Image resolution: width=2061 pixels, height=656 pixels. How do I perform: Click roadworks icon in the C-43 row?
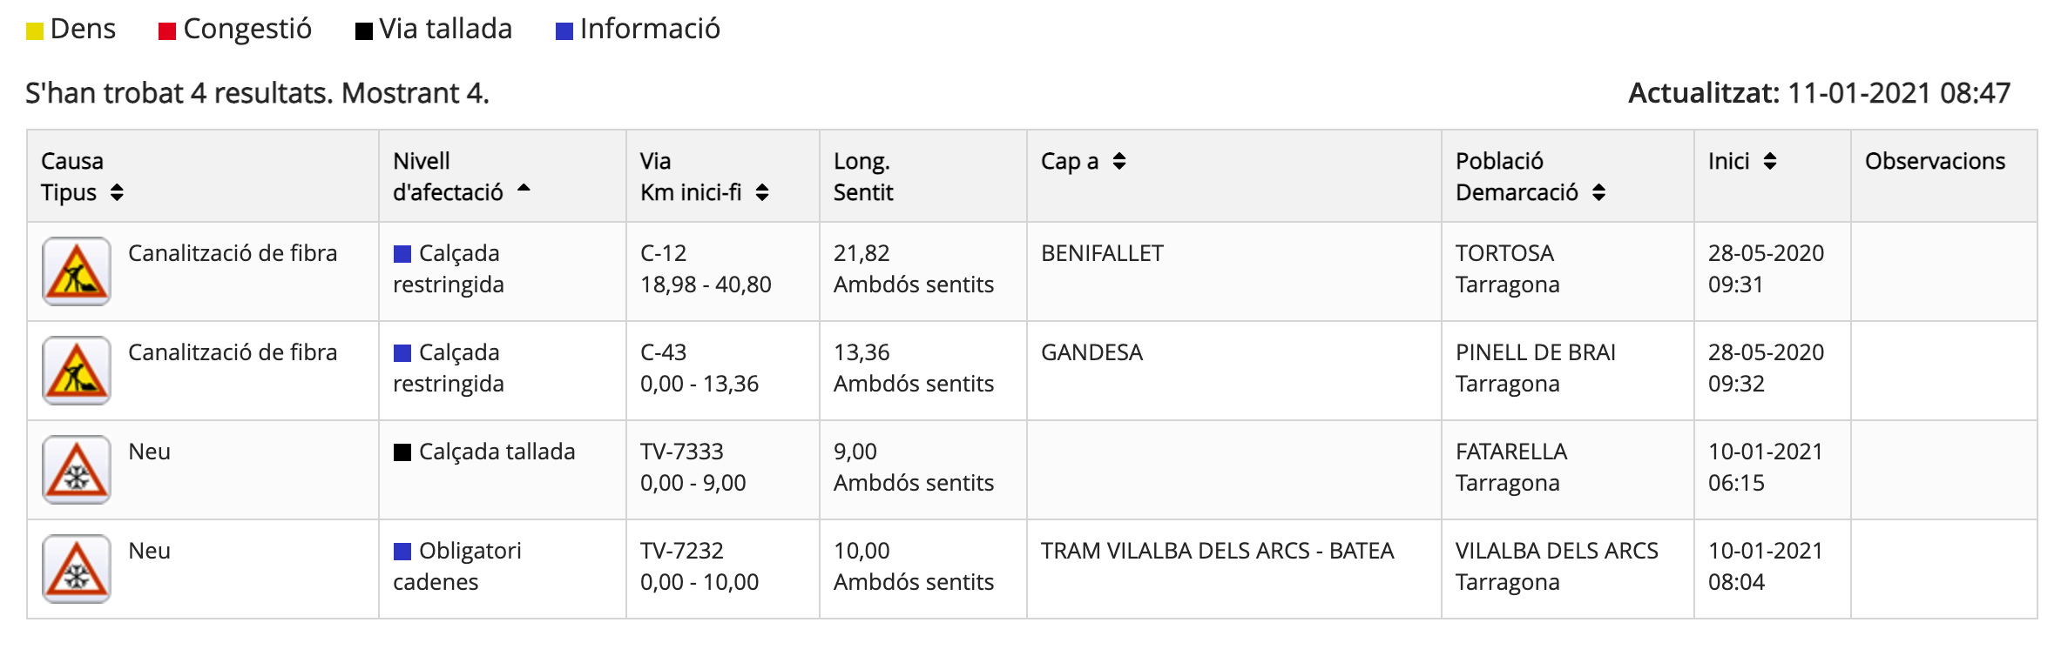tap(77, 371)
